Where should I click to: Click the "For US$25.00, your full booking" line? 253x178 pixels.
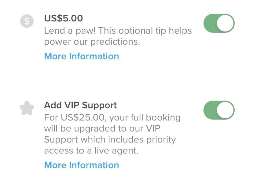(x=112, y=117)
